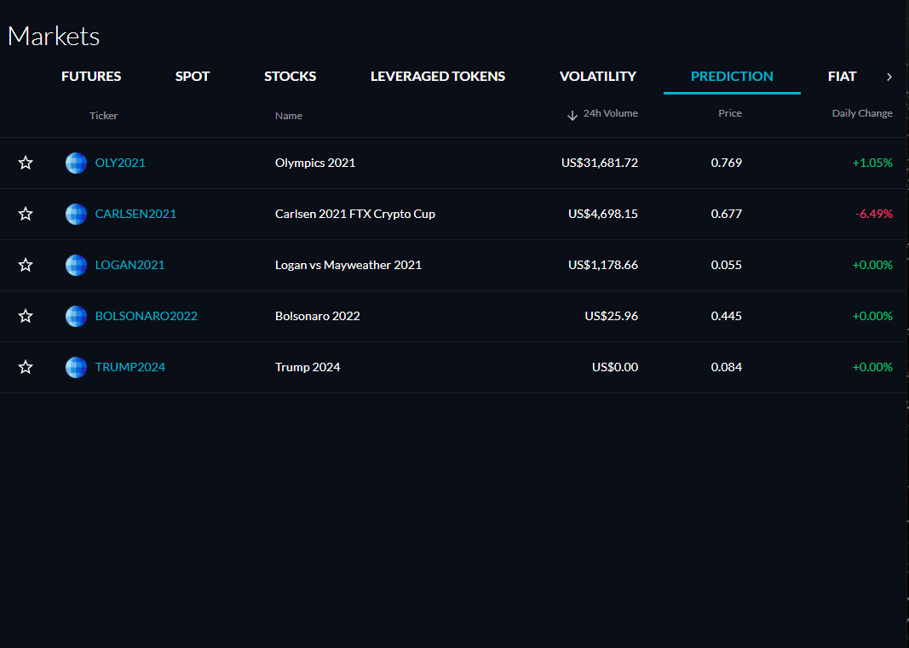The image size is (909, 648).
Task: Click the name Bolsonaro 2022
Action: pos(318,316)
